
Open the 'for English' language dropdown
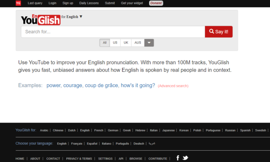tap(72, 17)
